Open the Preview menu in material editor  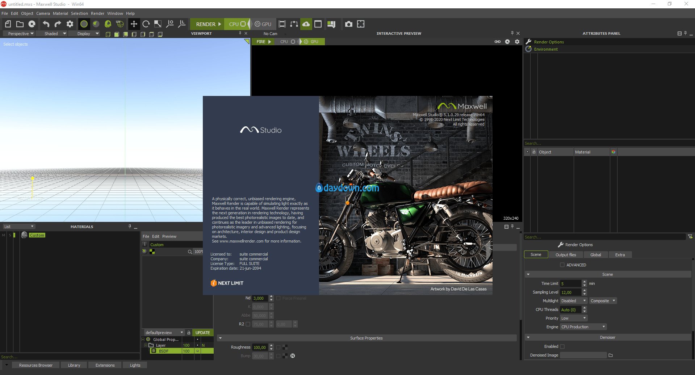tap(169, 236)
